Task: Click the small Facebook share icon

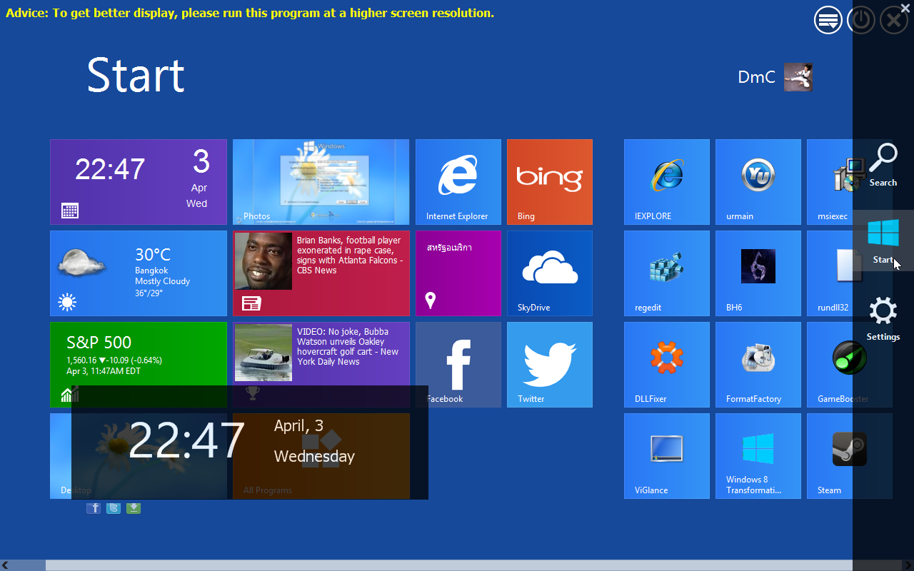Action: [94, 507]
